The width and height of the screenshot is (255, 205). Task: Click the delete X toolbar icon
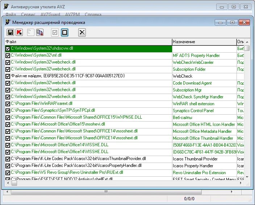pyautogui.click(x=82, y=32)
